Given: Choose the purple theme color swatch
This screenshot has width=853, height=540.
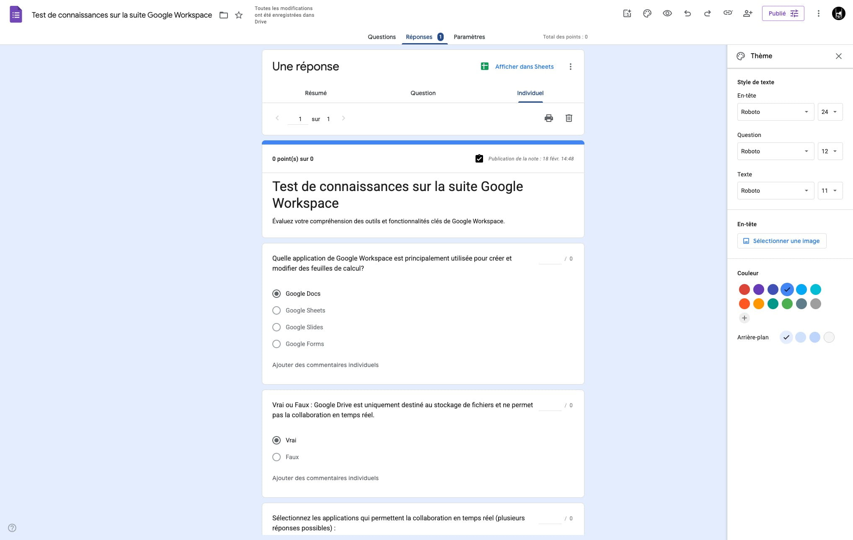Looking at the screenshot, I should 759,289.
